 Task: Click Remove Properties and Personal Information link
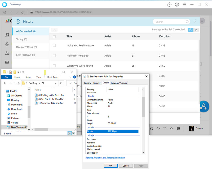point(105,158)
